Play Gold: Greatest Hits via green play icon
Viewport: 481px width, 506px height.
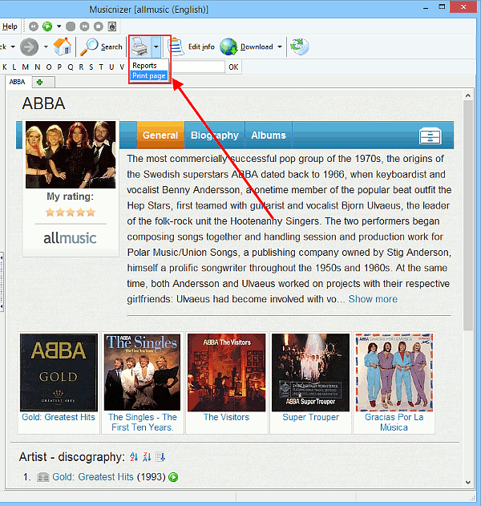(173, 477)
